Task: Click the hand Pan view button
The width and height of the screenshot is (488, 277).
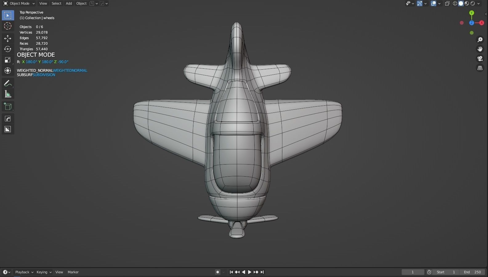Action: point(480,49)
